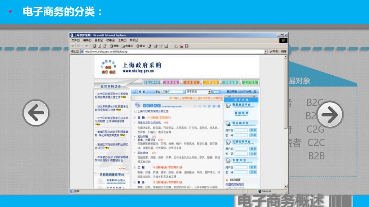
Task: Click the previous-slide left arrow button
Action: pyautogui.click(x=36, y=113)
